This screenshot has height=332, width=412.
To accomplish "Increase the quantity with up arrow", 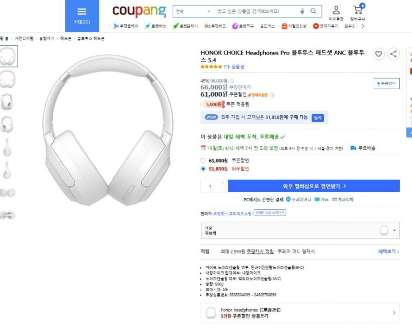I will coord(222,183).
